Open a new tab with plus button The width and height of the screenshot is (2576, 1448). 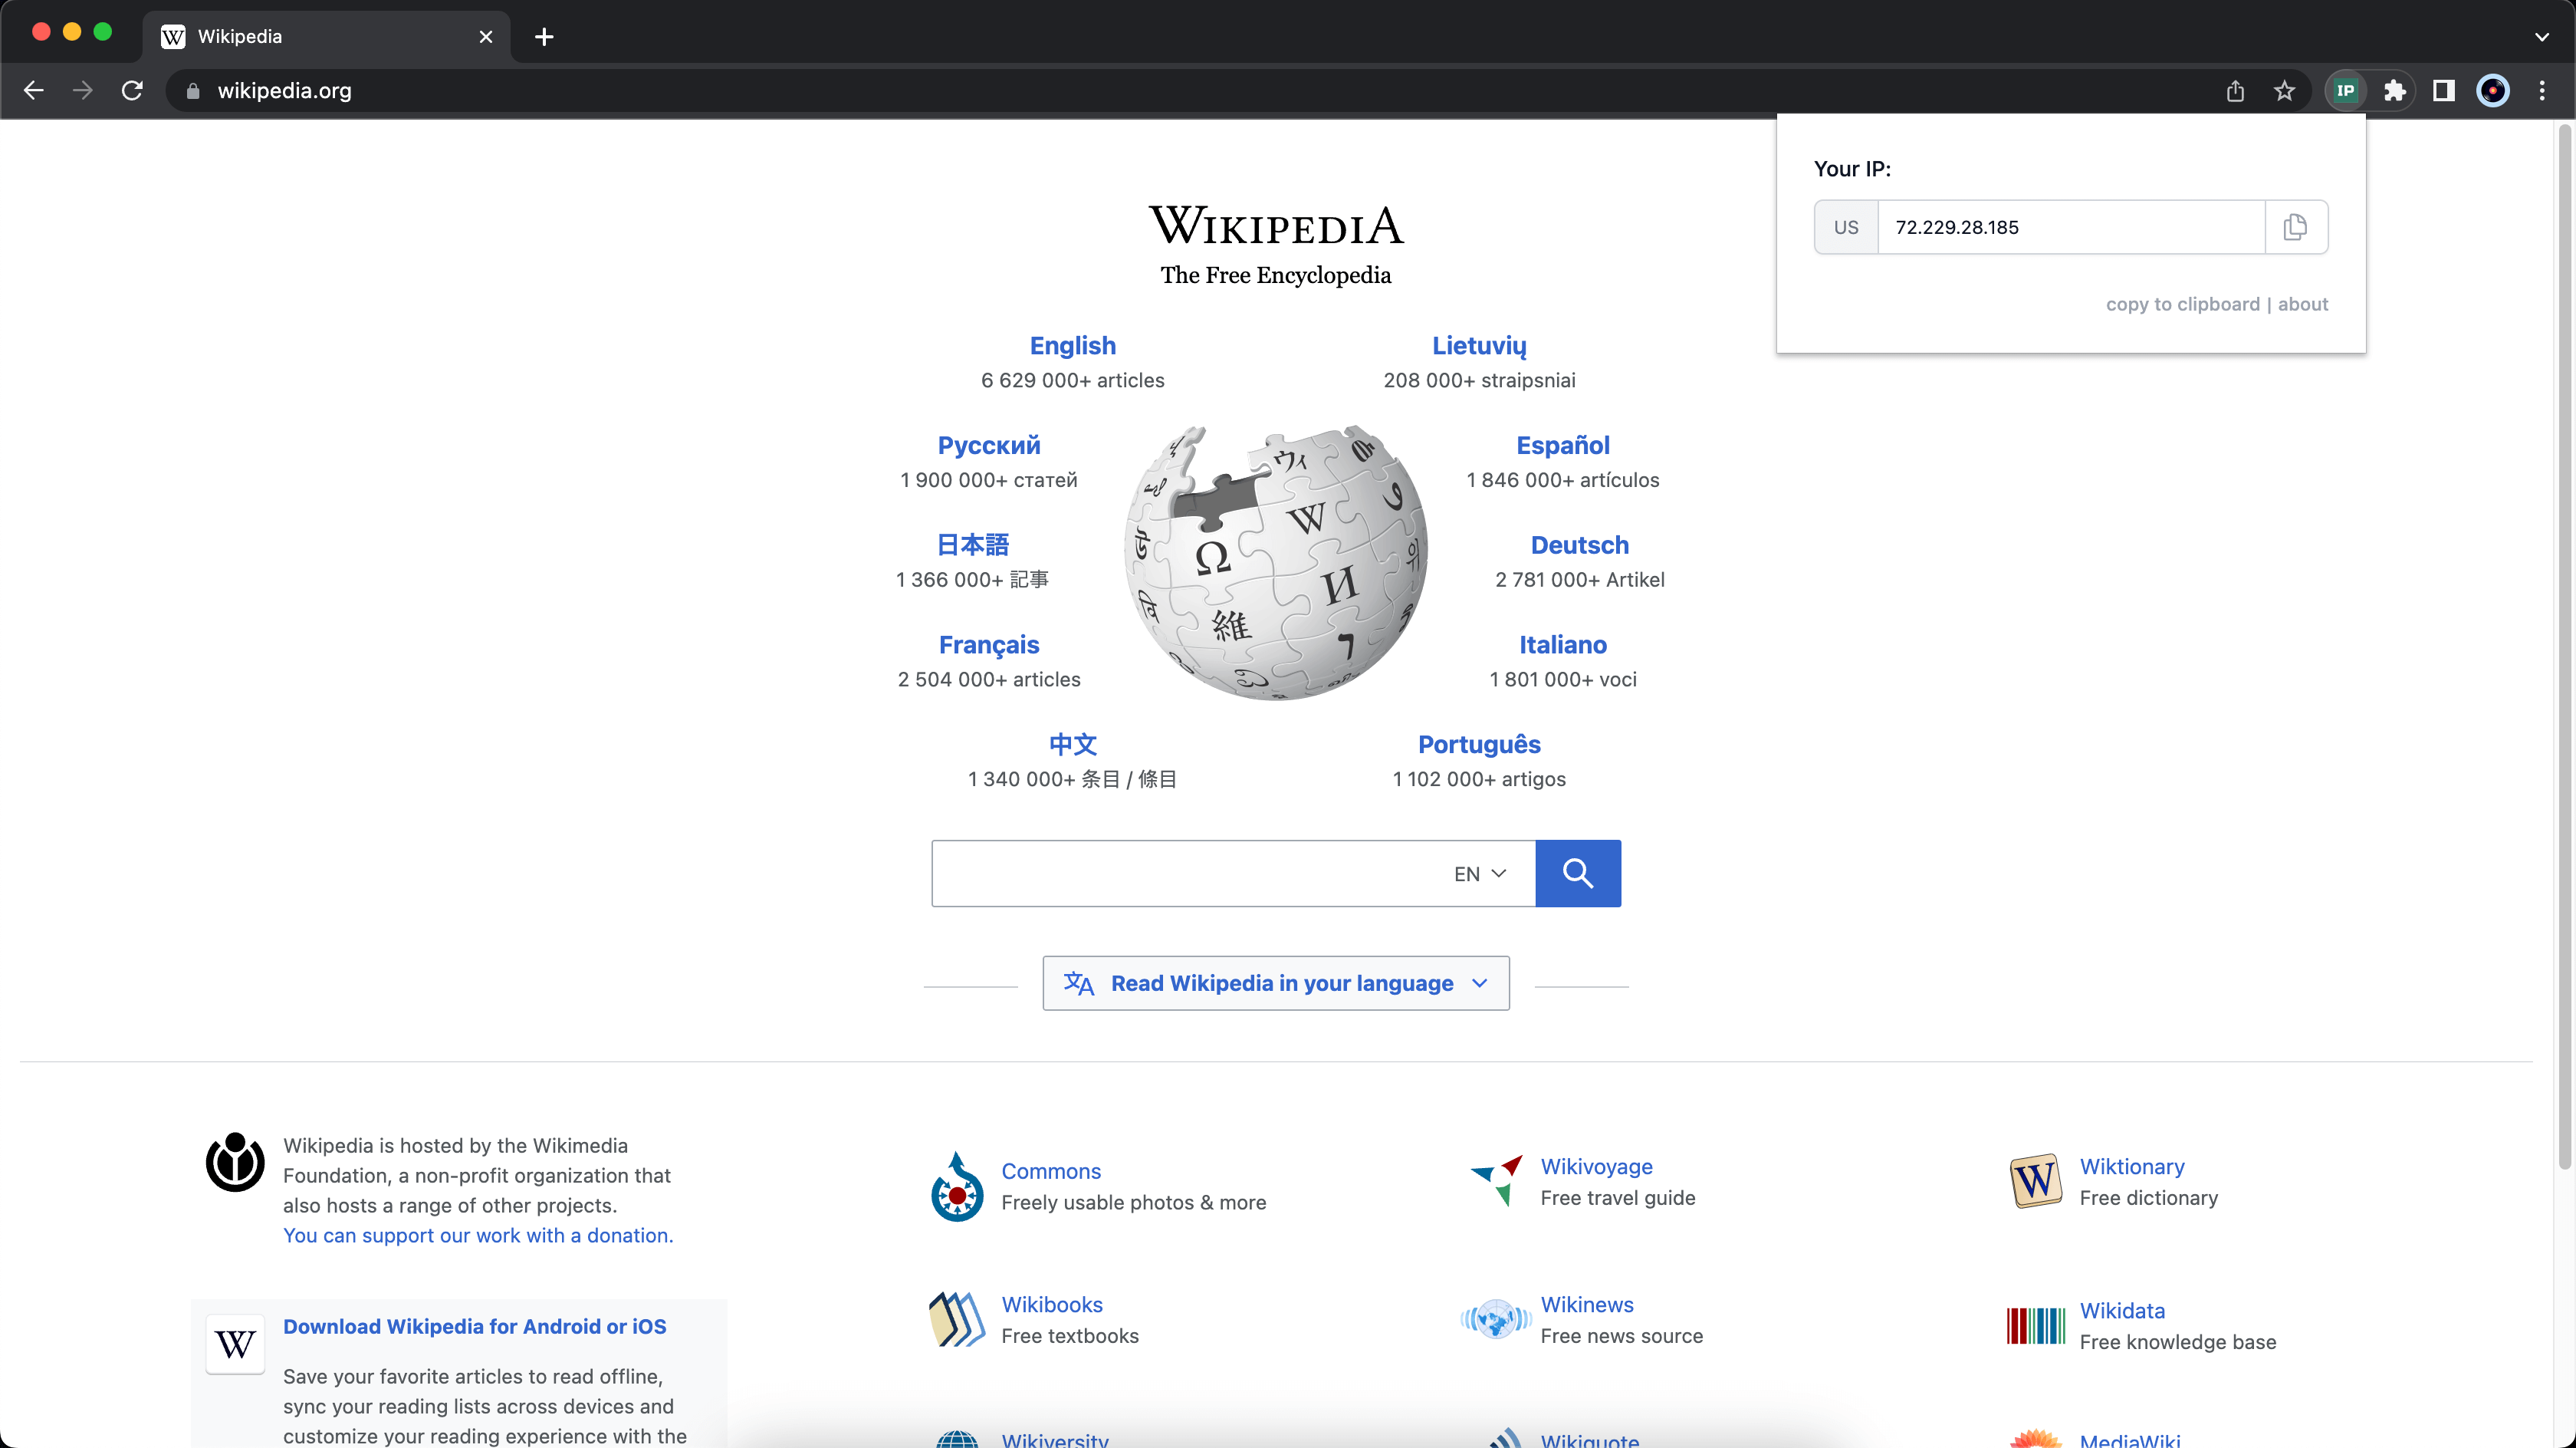pos(544,37)
